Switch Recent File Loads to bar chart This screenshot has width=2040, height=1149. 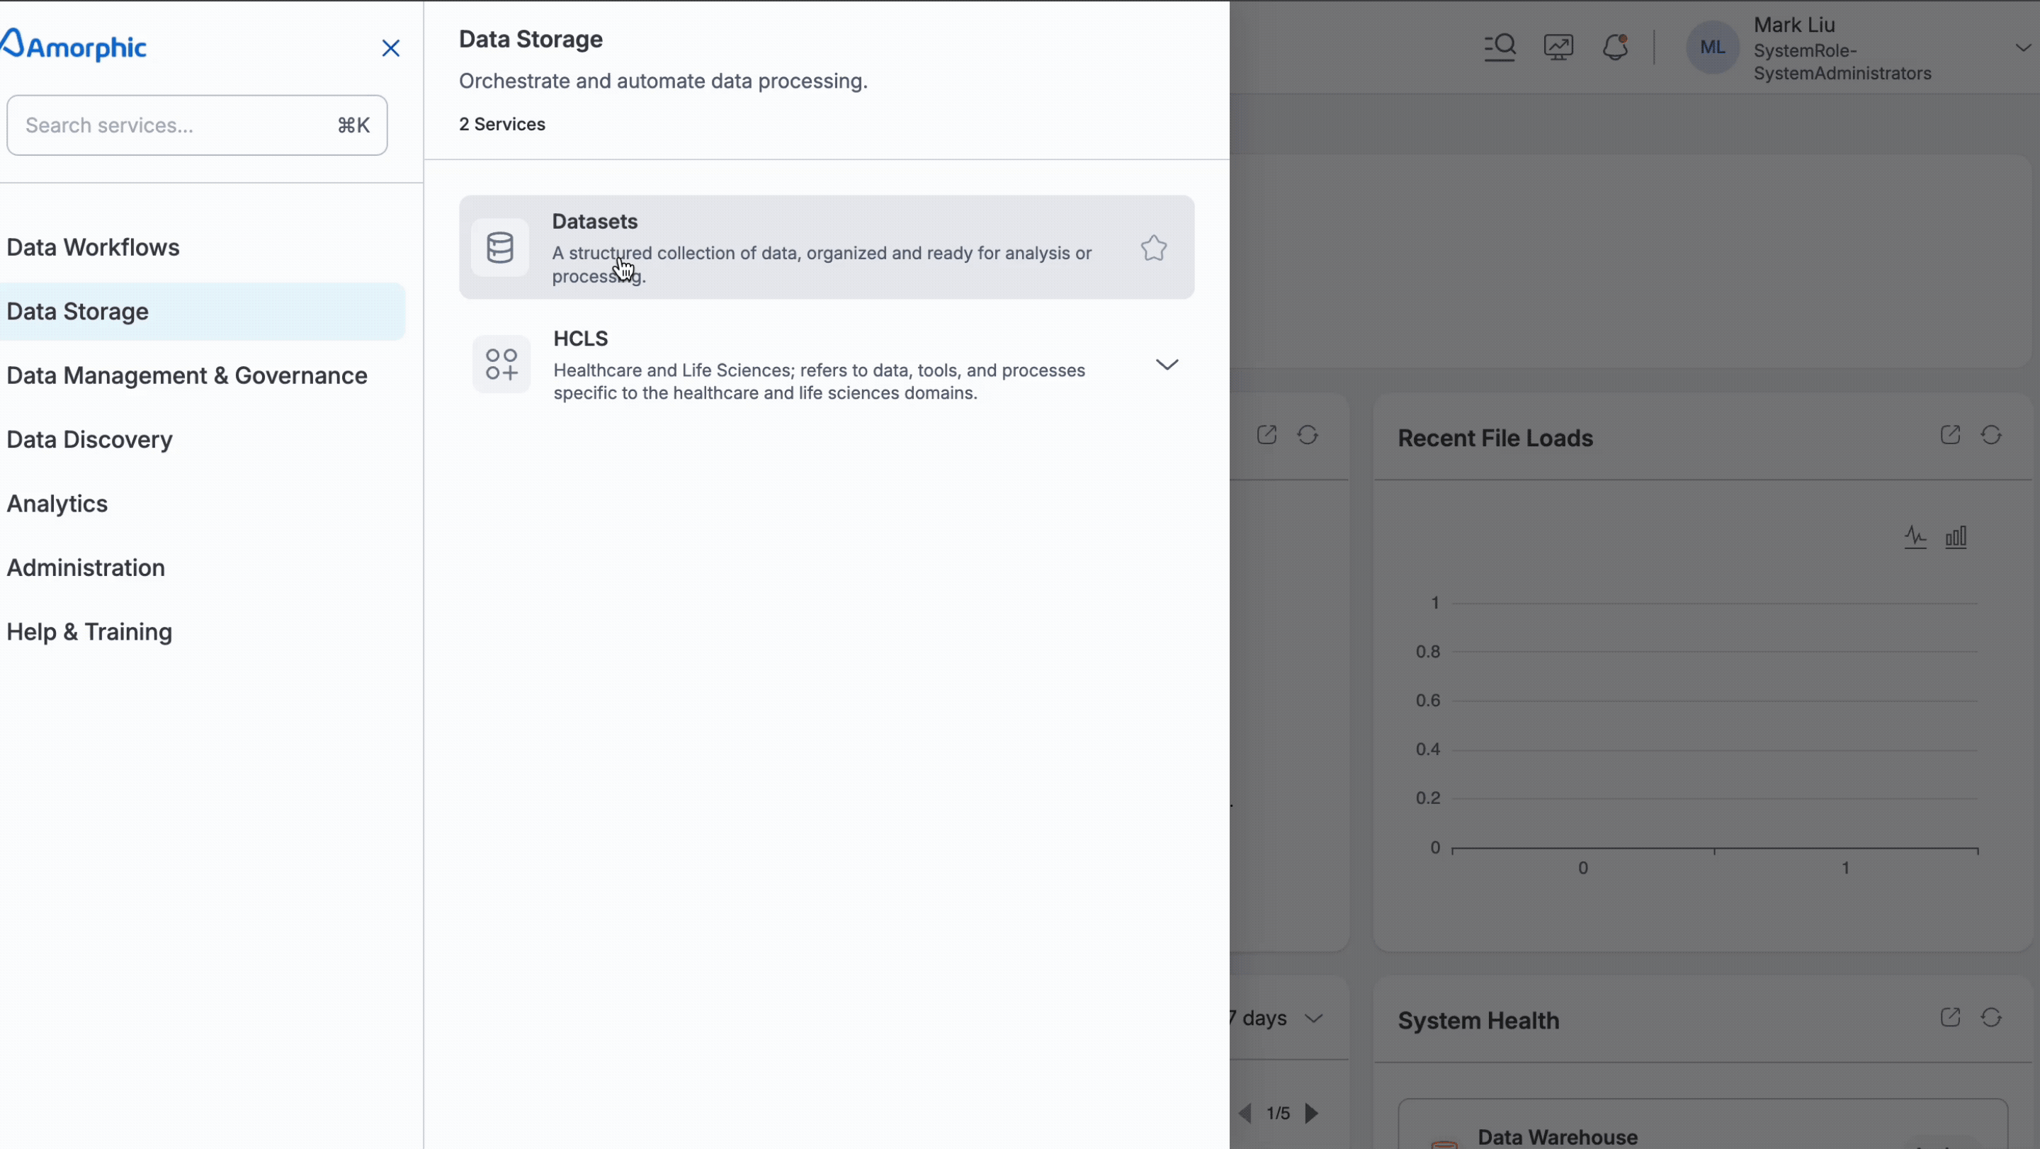[x=1955, y=537]
